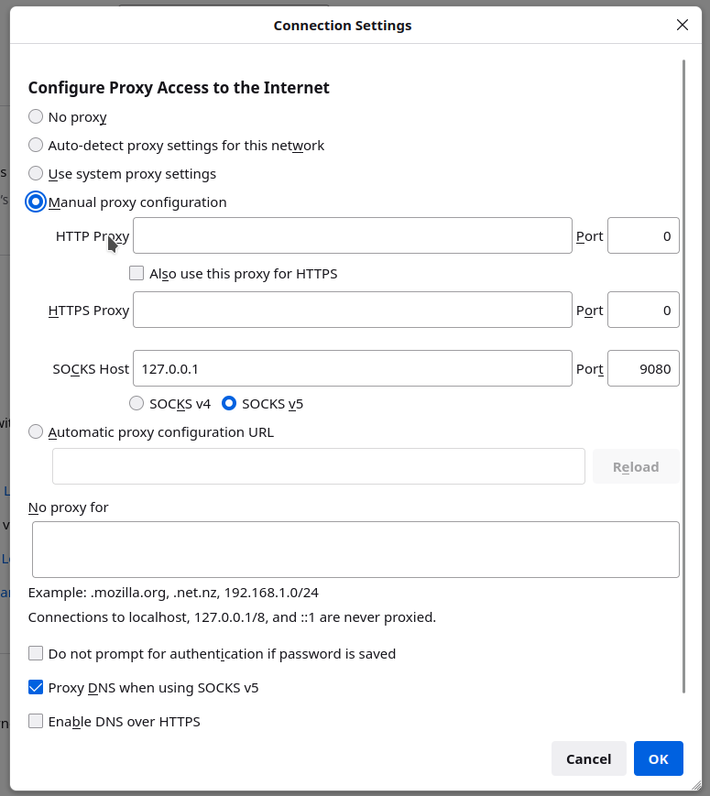Select Manual proxy configuration radio button
The width and height of the screenshot is (710, 796).
click(x=36, y=202)
